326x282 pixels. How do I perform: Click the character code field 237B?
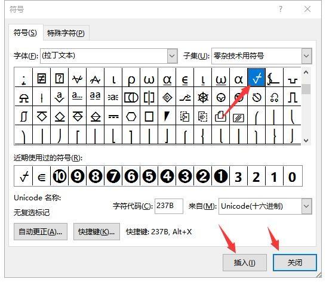[x=169, y=206]
